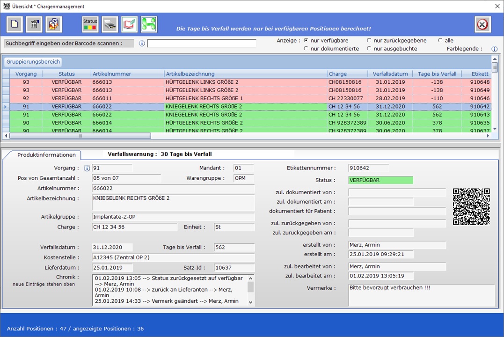Click the table's horizontal scroll left arrow
This screenshot has width=504, height=337.
(x=6, y=136)
